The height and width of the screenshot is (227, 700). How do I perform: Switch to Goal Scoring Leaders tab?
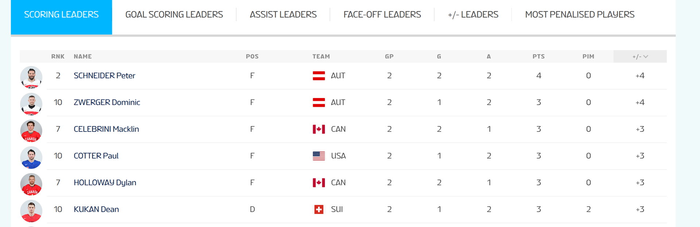point(174,15)
